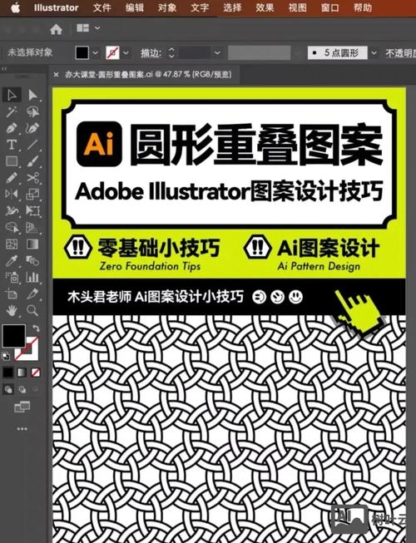Select the Line Segment tool

(x=33, y=145)
